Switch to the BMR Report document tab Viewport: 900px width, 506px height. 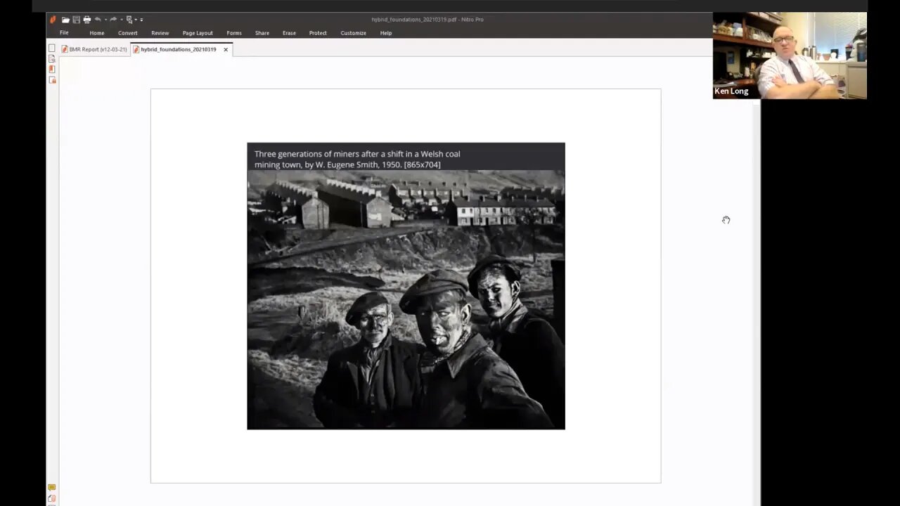[x=94, y=49]
